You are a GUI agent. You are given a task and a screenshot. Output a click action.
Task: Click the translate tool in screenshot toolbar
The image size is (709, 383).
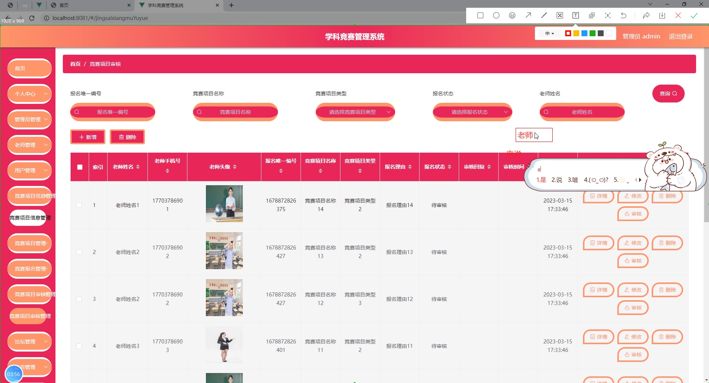[x=592, y=16]
